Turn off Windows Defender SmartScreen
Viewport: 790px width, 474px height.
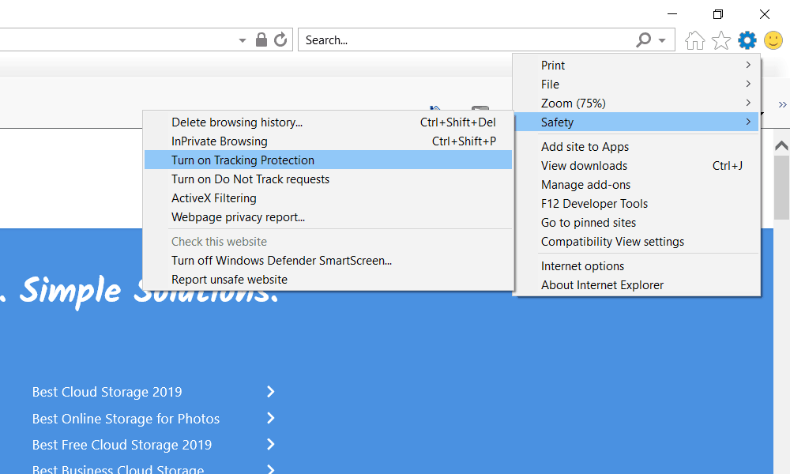pyautogui.click(x=328, y=261)
